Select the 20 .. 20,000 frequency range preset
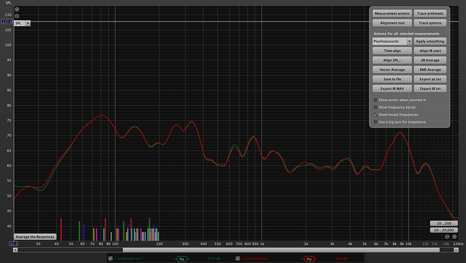Screen dimensions: 466x263 click(444, 230)
